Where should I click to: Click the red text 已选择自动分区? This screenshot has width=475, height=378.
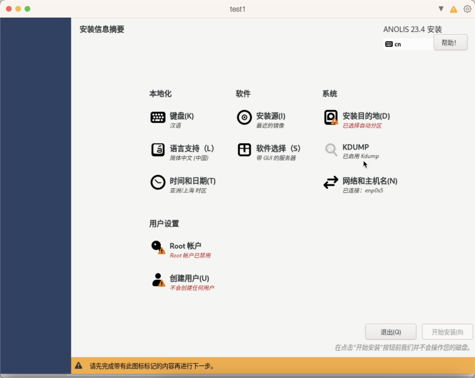[362, 126]
